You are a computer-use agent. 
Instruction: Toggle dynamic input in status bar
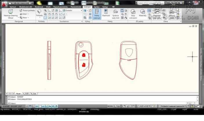[50, 106]
